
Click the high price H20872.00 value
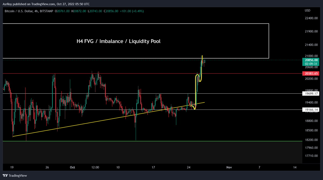click(x=79, y=11)
